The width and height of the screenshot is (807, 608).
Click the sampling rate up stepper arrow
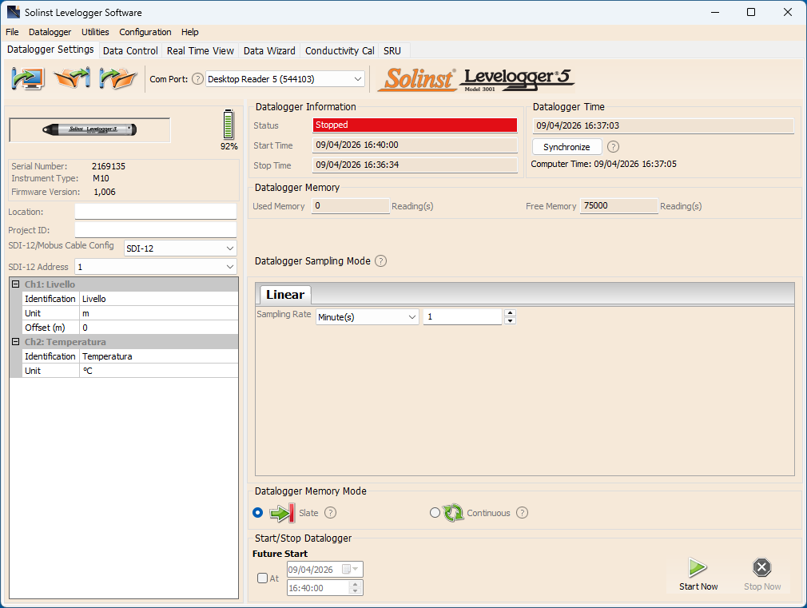pos(510,312)
